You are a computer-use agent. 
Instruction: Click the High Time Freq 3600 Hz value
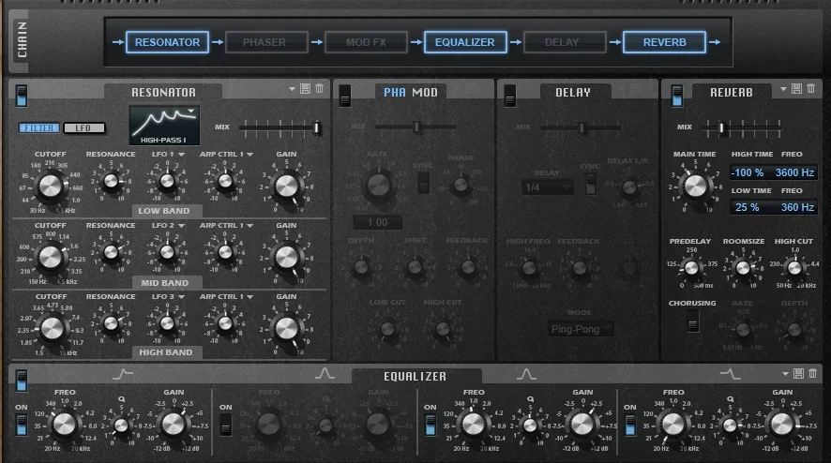point(794,172)
